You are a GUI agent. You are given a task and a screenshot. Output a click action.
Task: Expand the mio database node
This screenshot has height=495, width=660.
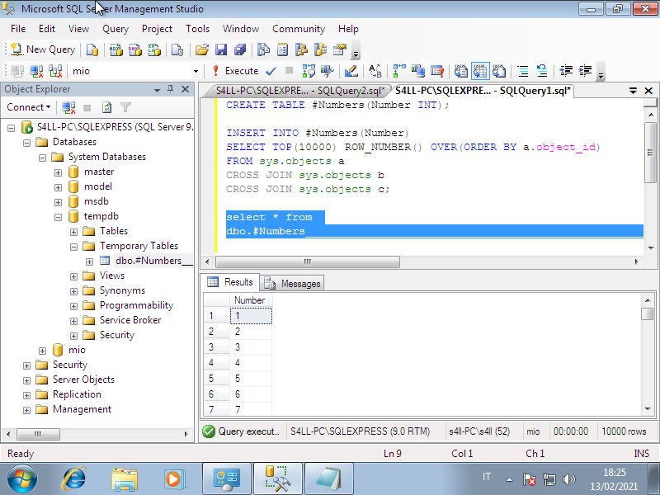pos(43,351)
